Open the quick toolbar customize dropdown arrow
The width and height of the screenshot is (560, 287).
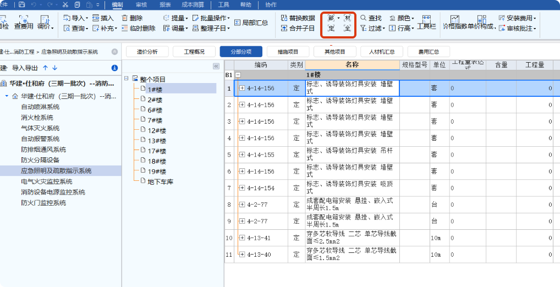[x=99, y=5]
